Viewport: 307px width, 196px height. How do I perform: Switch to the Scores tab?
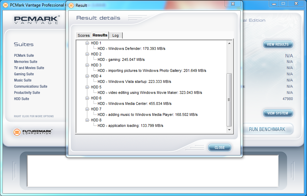coord(84,35)
